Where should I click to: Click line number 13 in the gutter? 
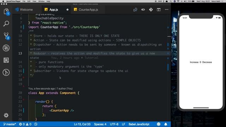20,53
